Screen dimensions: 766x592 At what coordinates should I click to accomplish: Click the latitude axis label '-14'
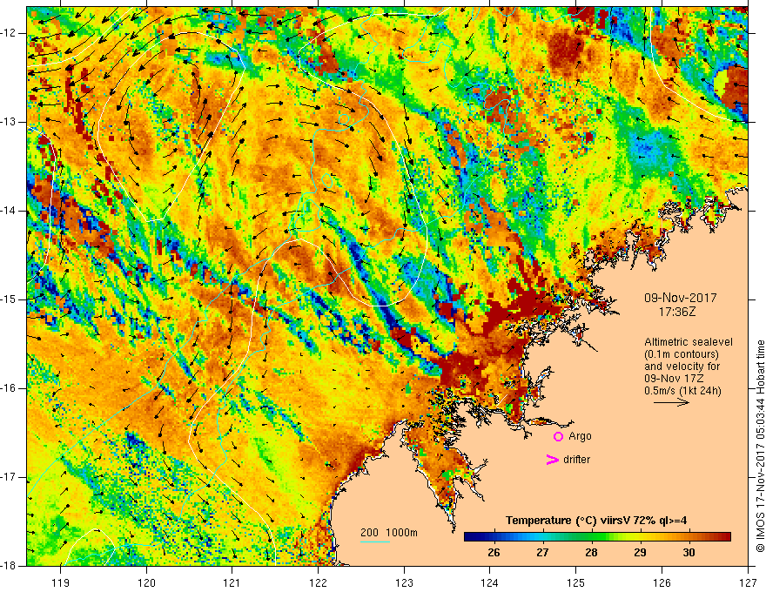tap(9, 211)
